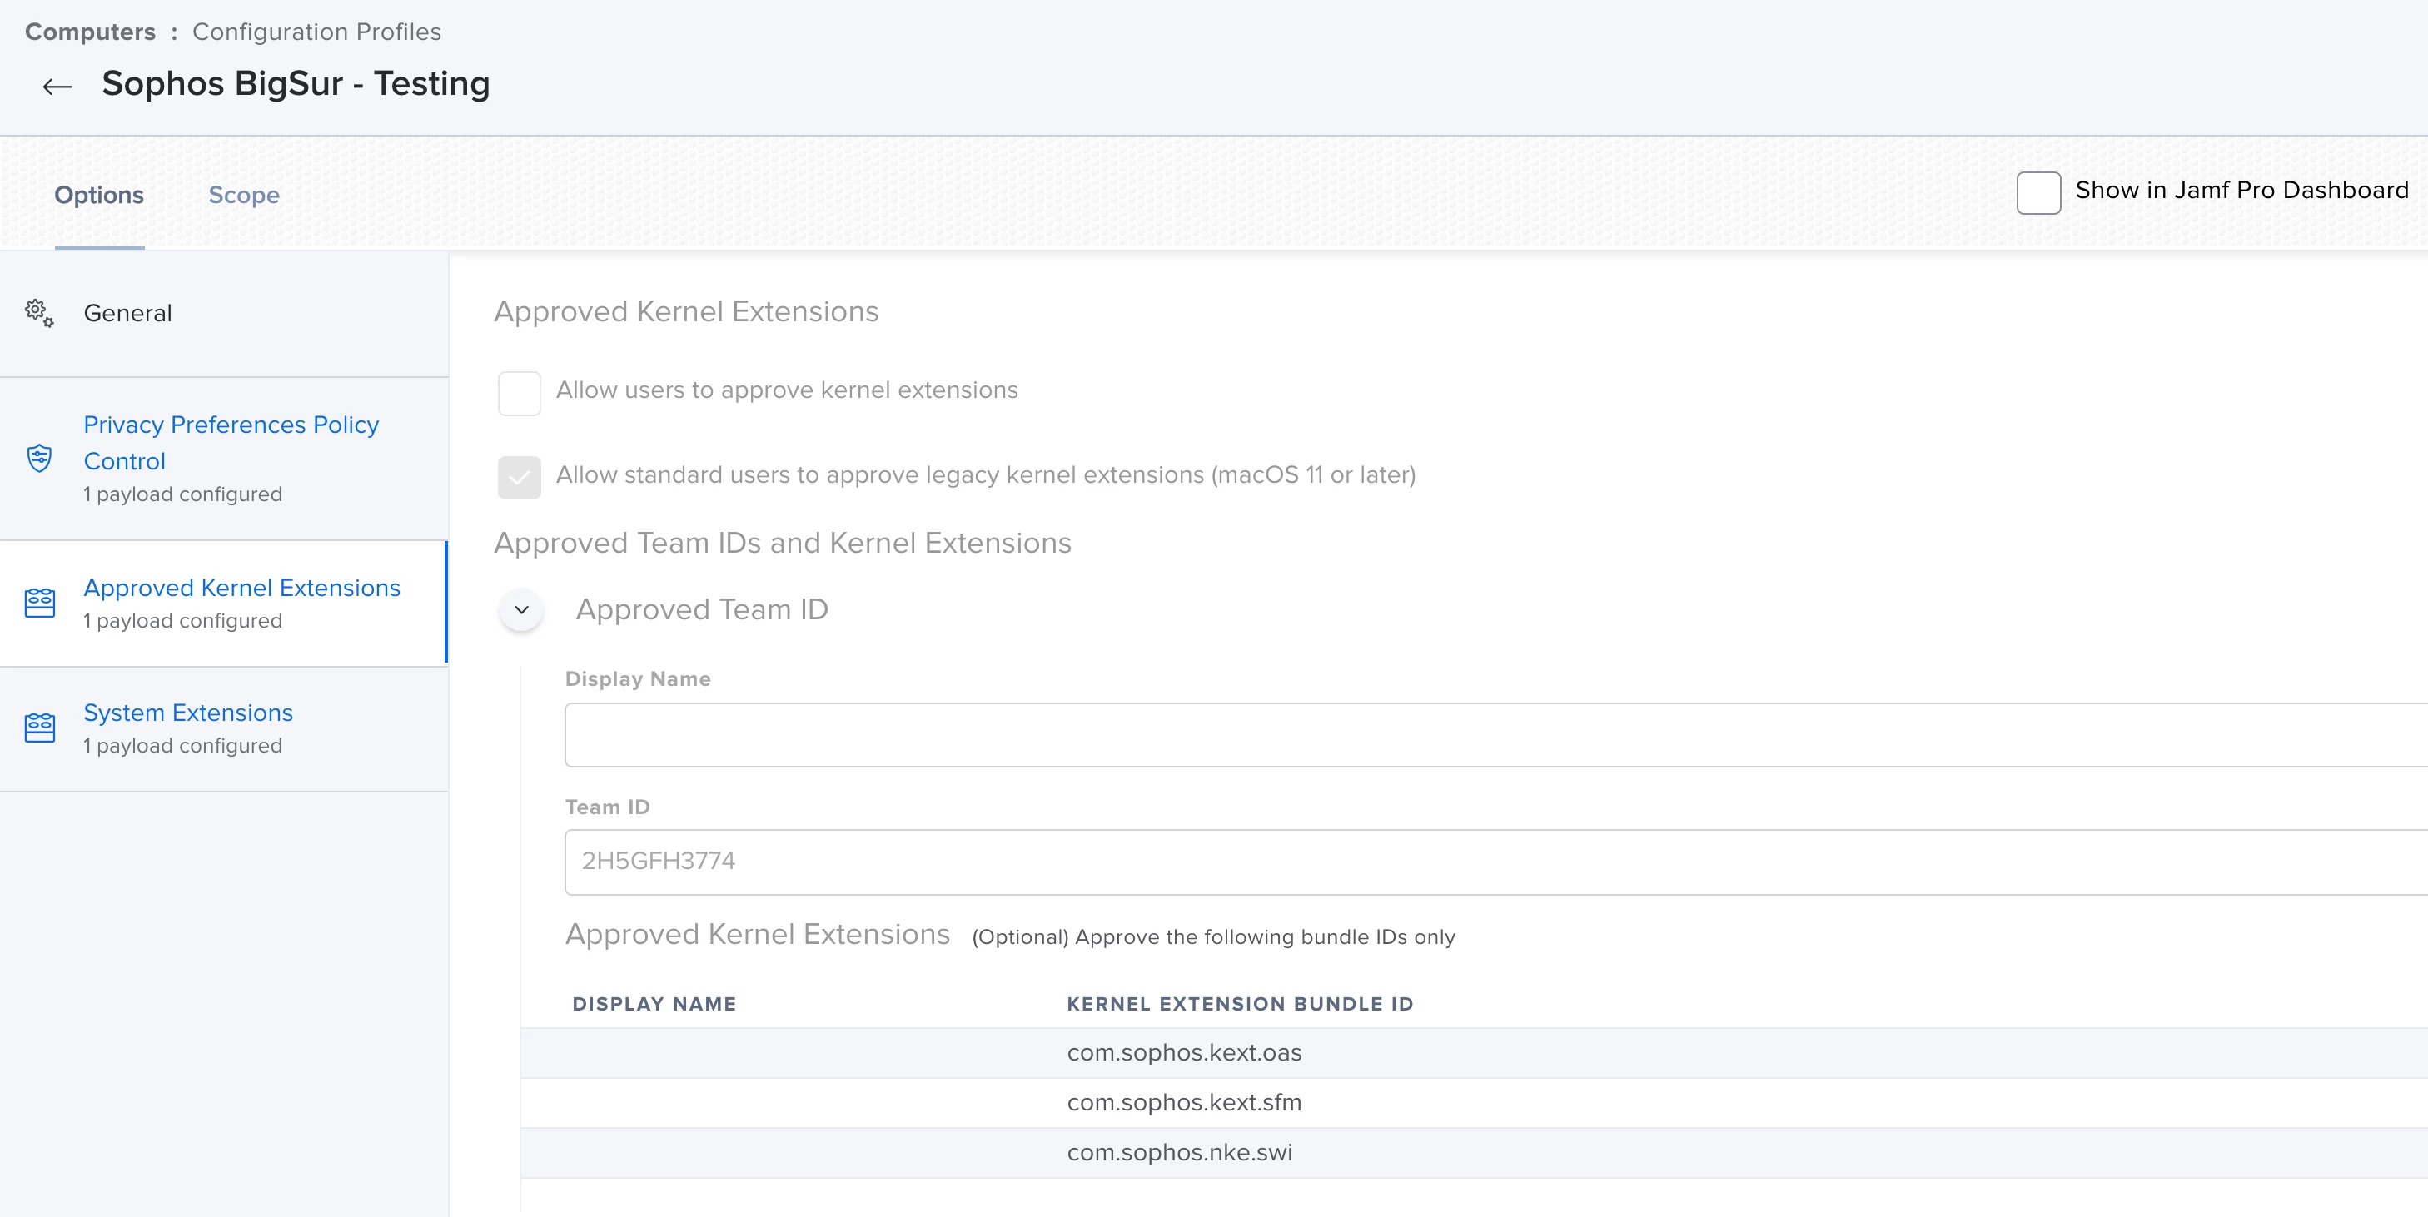The image size is (2428, 1217).
Task: Click the Approved Kernel Extensions payload icon
Action: pos(40,603)
